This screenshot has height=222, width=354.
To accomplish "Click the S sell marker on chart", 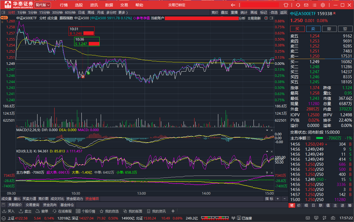I will coord(88,73).
